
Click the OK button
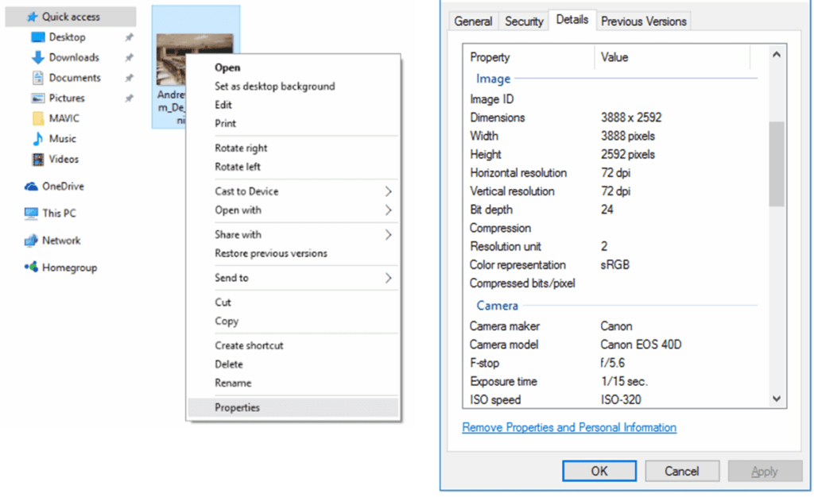click(599, 471)
